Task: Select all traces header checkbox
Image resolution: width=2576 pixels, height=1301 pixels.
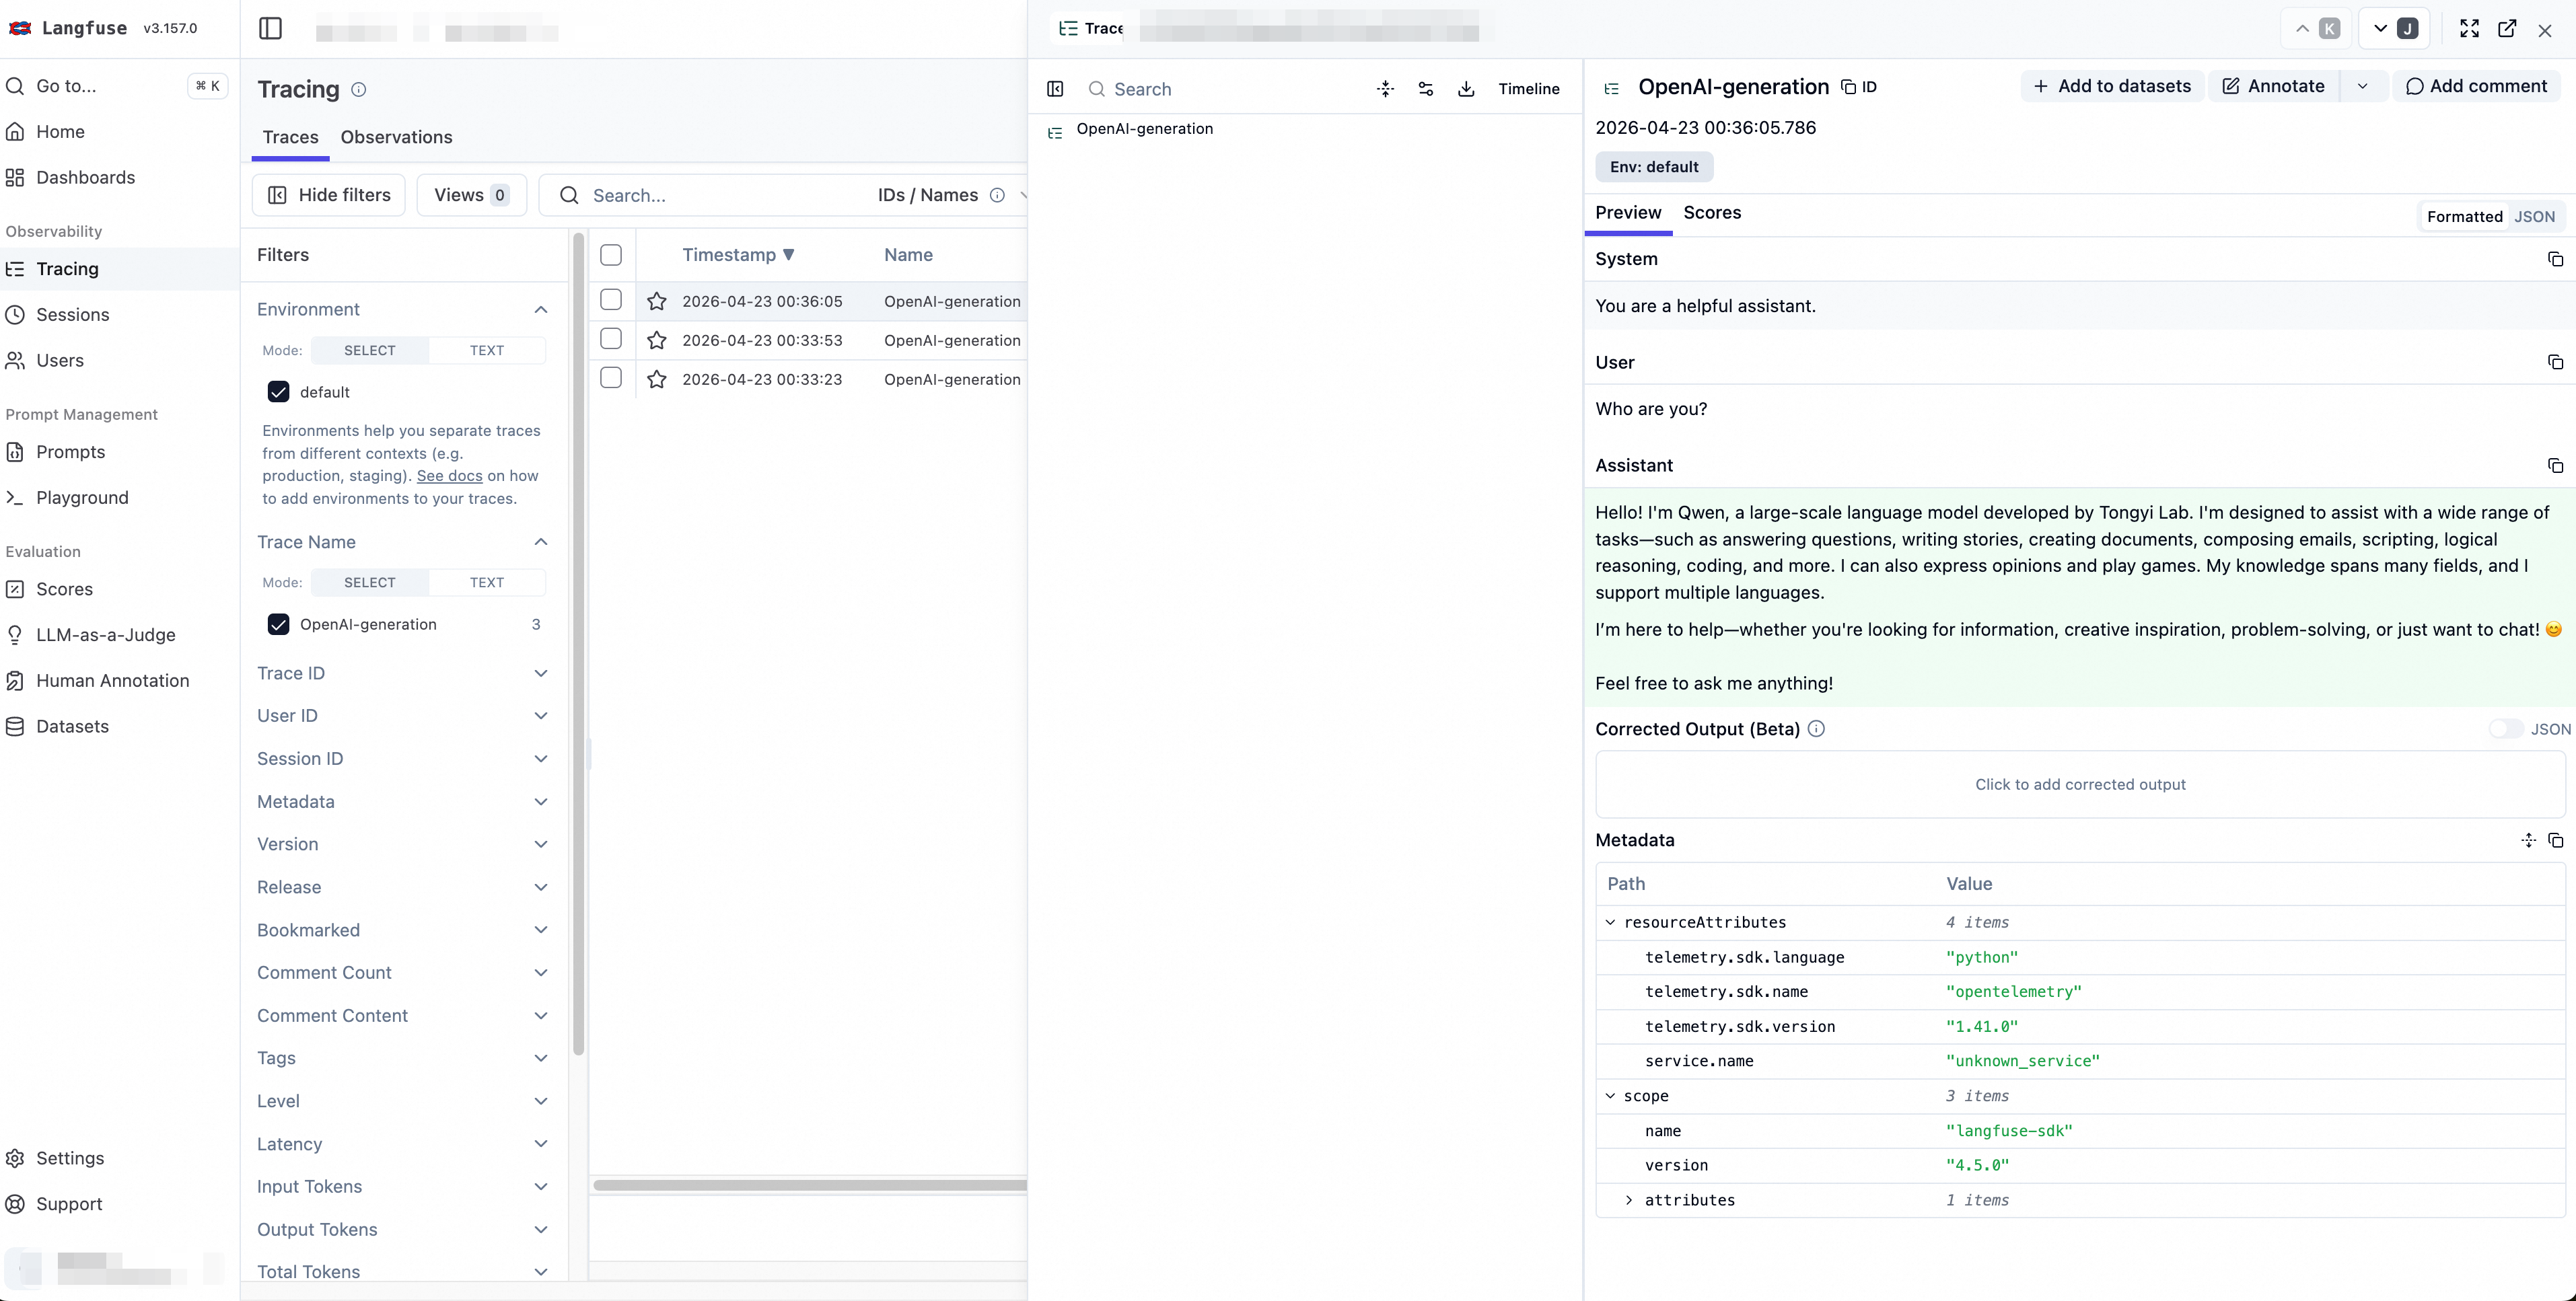Action: (611, 255)
